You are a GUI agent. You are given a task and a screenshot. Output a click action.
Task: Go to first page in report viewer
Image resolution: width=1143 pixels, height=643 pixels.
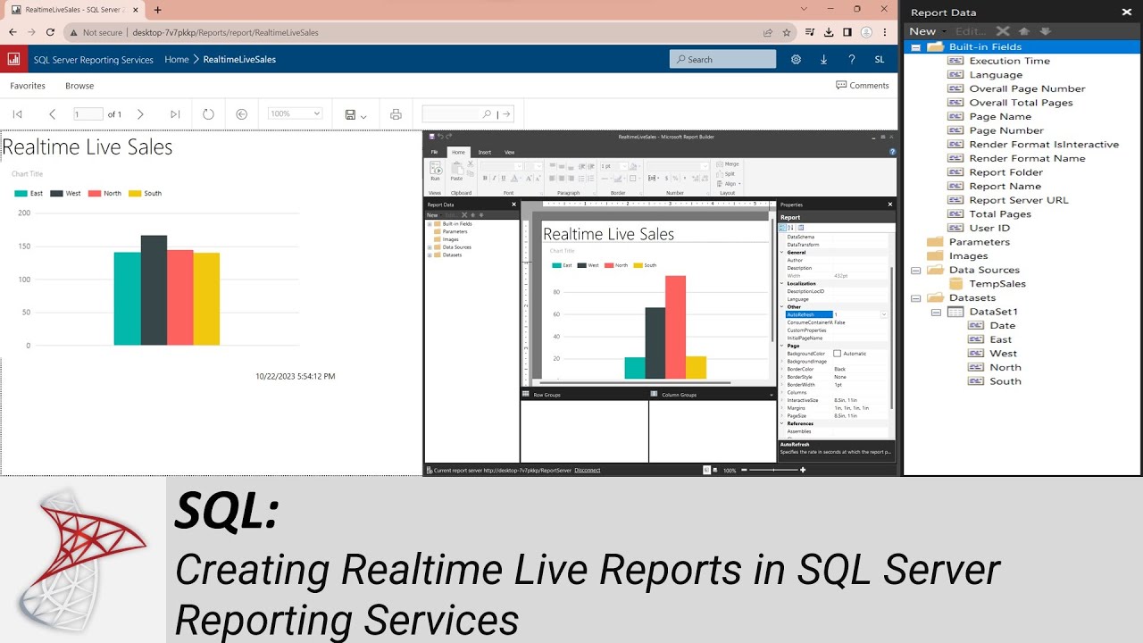(17, 114)
